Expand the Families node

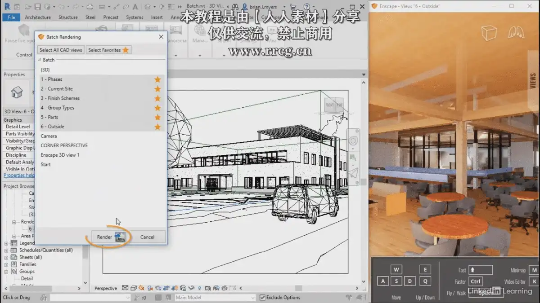(6, 265)
